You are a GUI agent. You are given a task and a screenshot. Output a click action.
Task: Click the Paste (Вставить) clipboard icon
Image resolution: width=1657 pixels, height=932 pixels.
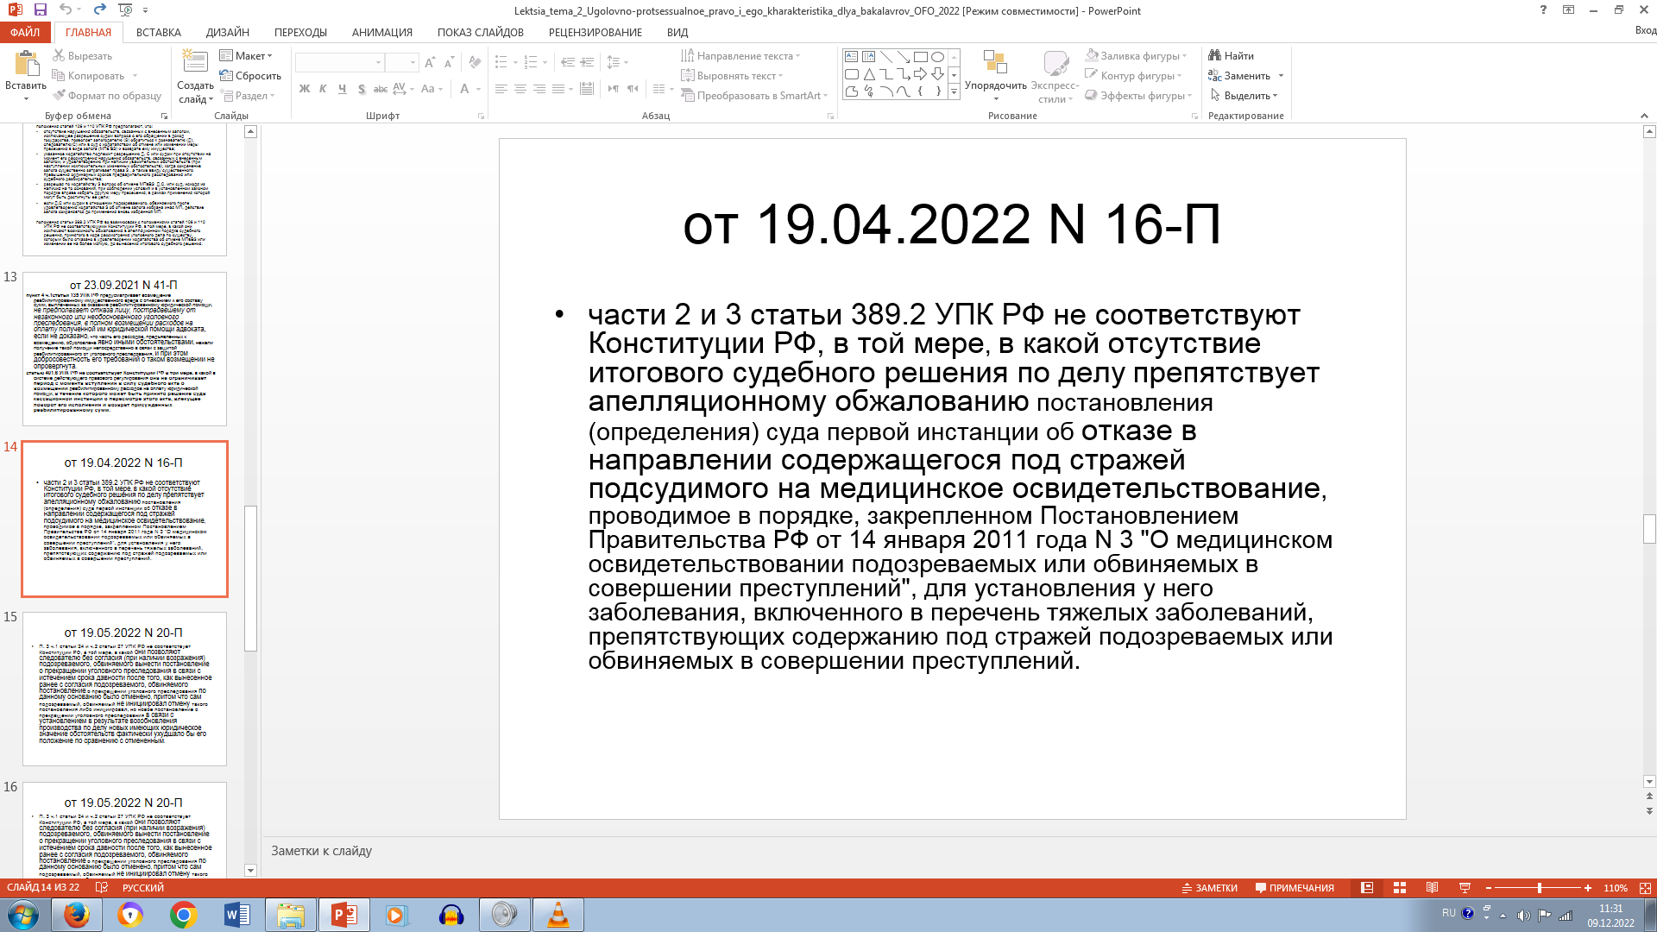coord(26,65)
